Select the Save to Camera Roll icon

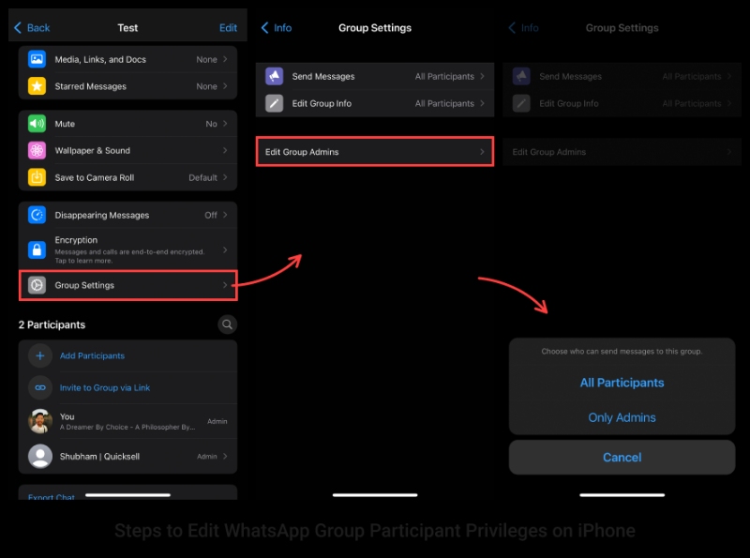tap(37, 176)
